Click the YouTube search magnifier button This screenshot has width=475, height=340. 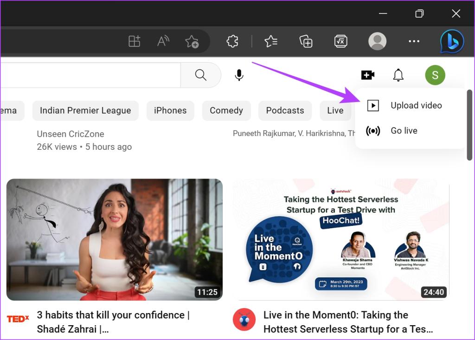click(200, 75)
